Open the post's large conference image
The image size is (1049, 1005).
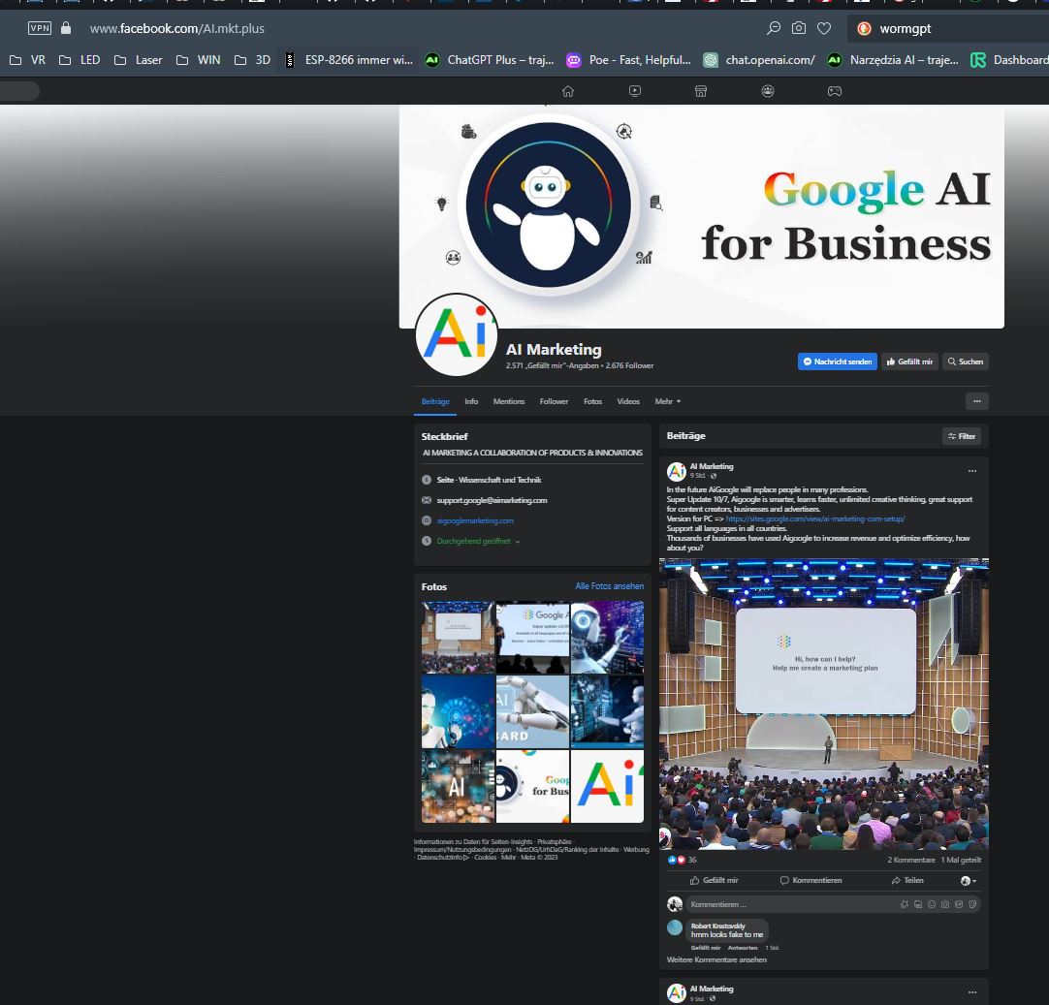click(823, 705)
